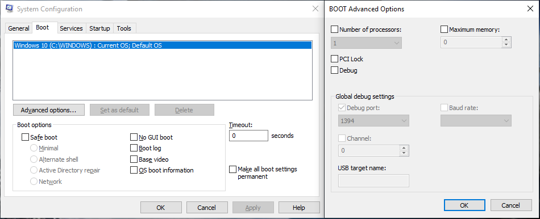
Task: Open the number of processors dropdown
Action: tap(366, 43)
